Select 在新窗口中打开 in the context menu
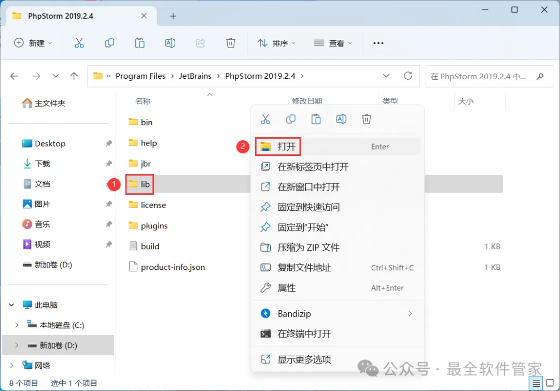Image resolution: width=560 pixels, height=391 pixels. pos(337,187)
